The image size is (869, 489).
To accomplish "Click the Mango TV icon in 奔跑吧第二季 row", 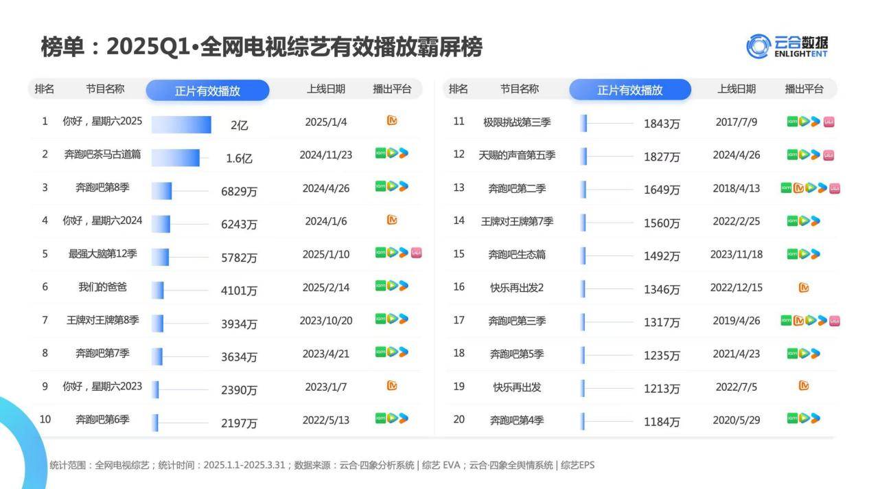I will tap(798, 188).
